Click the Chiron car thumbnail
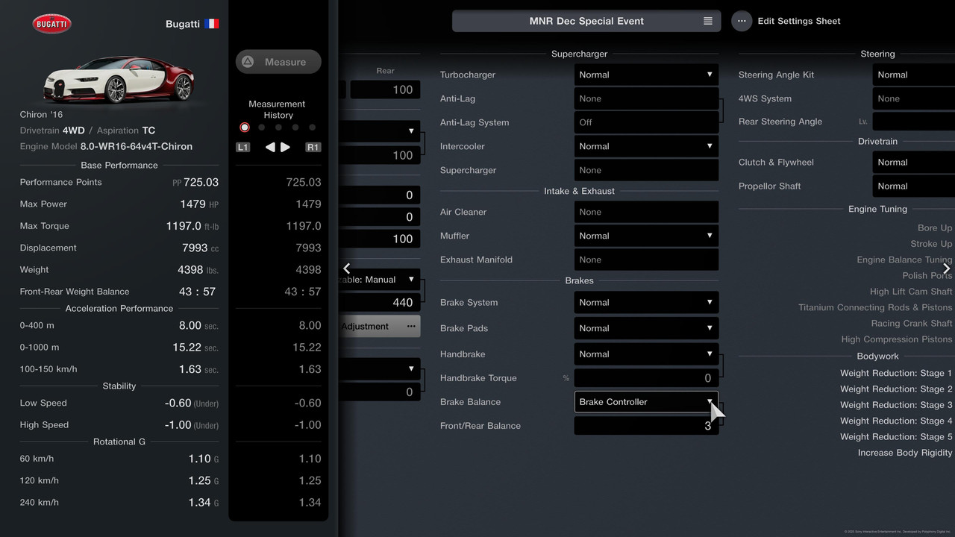The width and height of the screenshot is (955, 537). tap(119, 78)
